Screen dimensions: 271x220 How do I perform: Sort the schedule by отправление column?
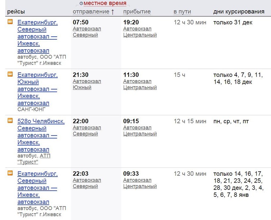(x=91, y=12)
